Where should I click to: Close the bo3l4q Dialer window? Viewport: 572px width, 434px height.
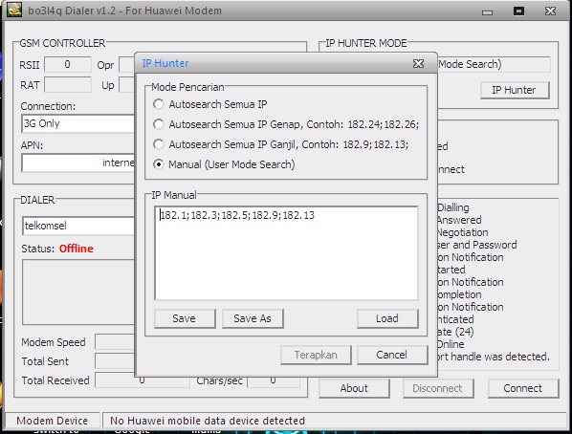550,11
